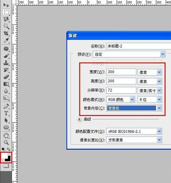This screenshot has width=171, height=183.
Task: Select the Dodge tool
Action: pos(6,98)
